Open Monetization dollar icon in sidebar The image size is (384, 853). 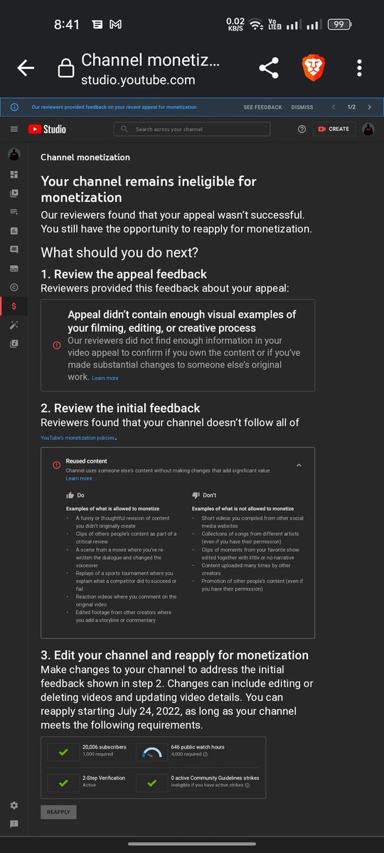tap(14, 306)
